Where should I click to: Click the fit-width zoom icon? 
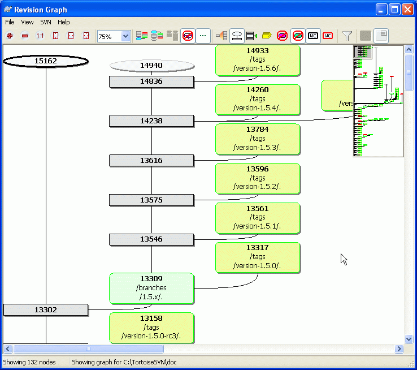[x=71, y=36]
